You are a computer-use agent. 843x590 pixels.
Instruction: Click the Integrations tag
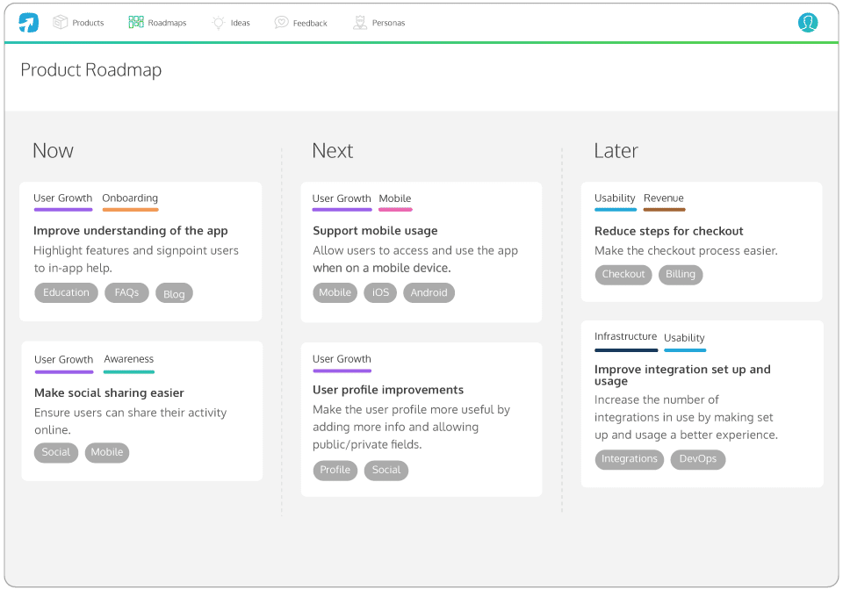pos(630,459)
